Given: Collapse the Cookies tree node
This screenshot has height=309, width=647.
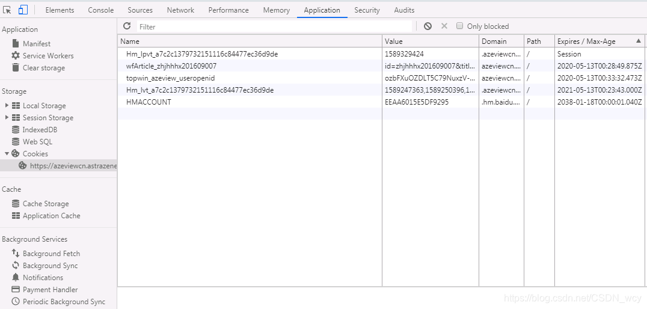Looking at the screenshot, I should point(7,153).
